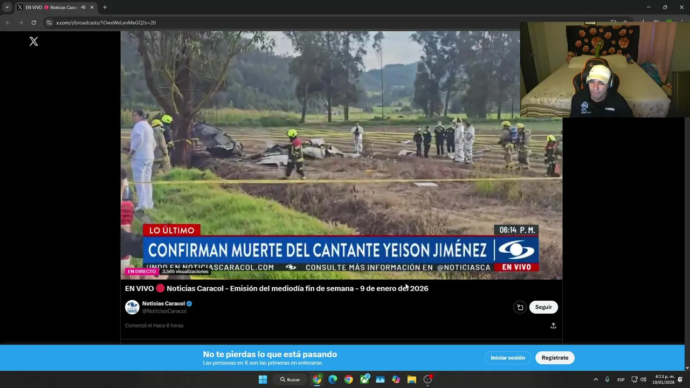Open Google Chrome from the taskbar
The image size is (690, 388).
(348, 379)
